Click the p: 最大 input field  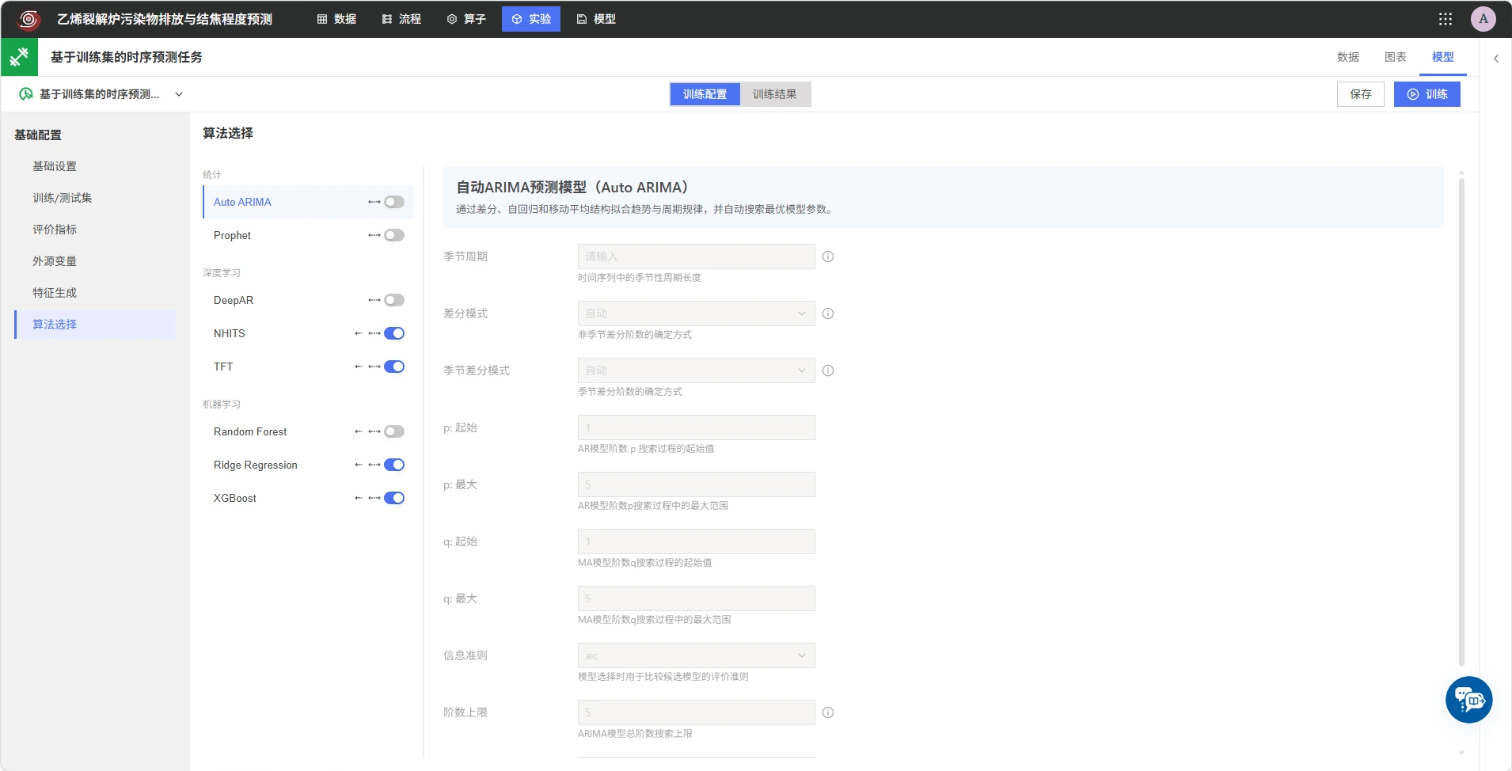tap(696, 484)
